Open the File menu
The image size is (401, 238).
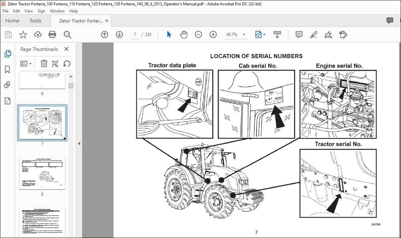(x=5, y=11)
